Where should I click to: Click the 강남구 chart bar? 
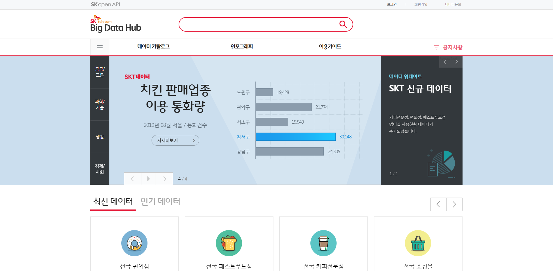tap(290, 151)
